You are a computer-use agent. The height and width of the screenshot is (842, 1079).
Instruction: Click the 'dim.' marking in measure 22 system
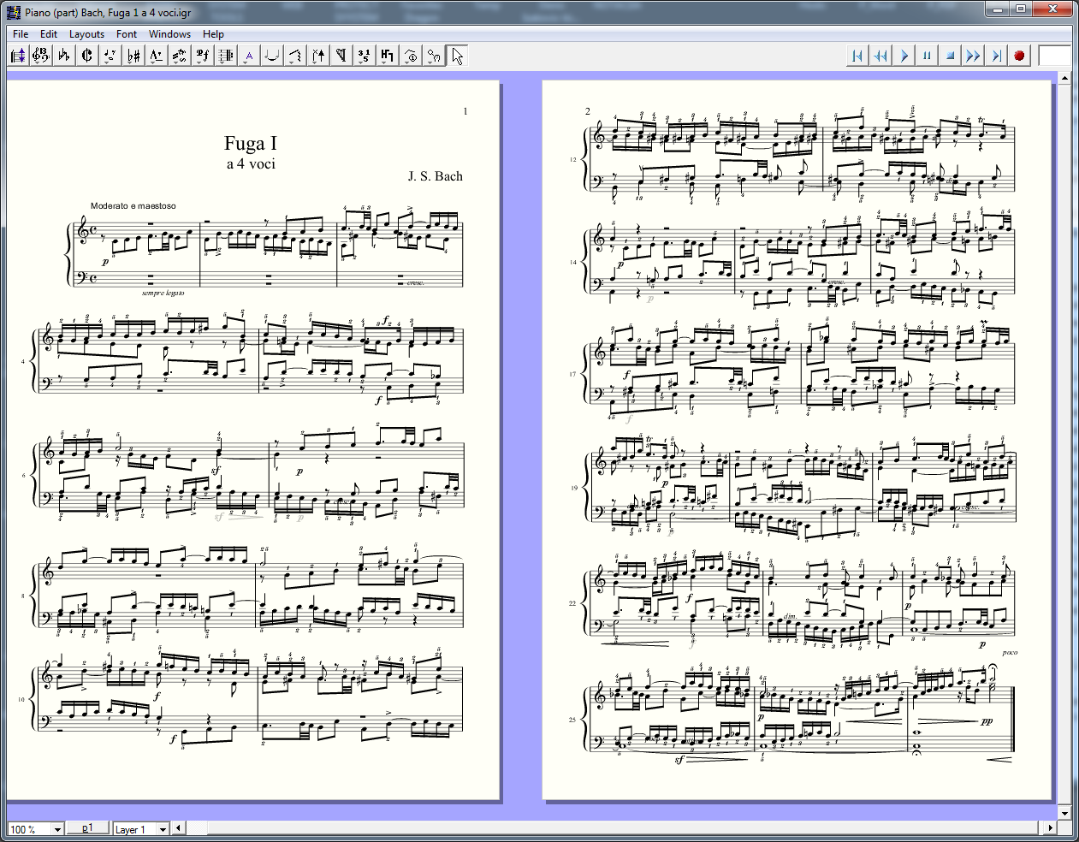(x=790, y=616)
